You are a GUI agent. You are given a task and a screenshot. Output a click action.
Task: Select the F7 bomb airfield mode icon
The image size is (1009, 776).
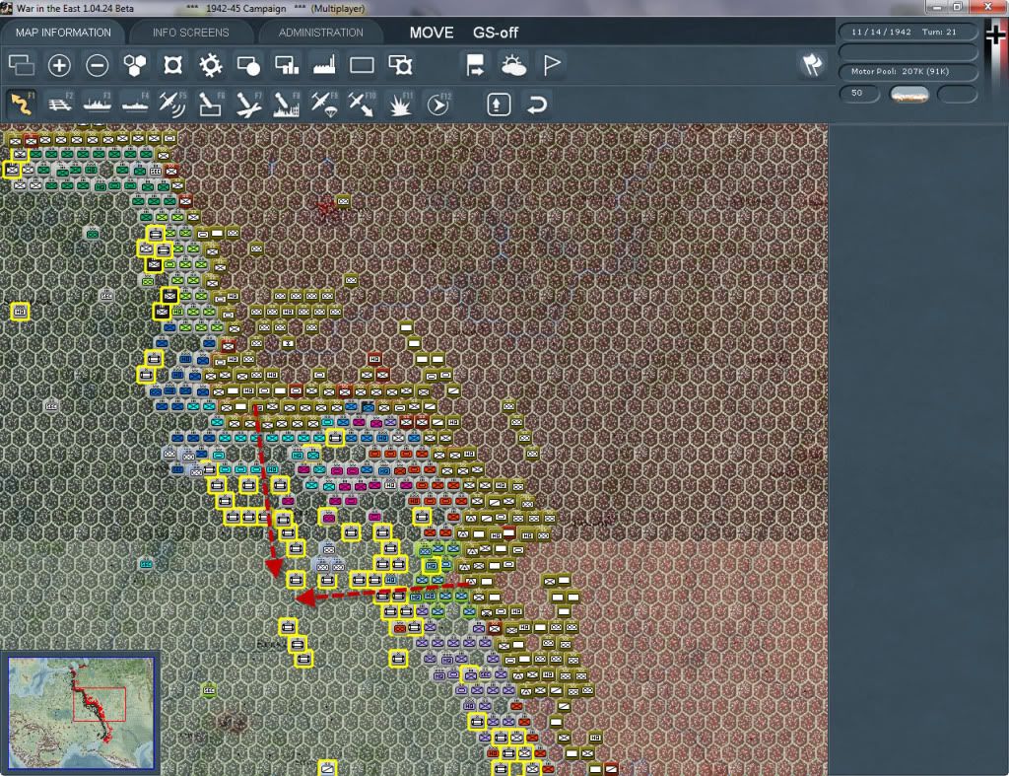248,104
